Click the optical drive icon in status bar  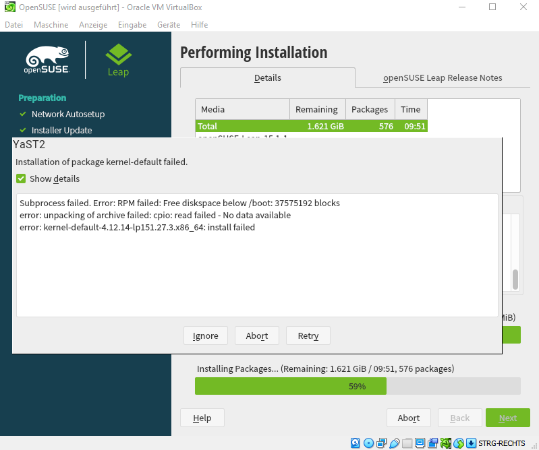click(368, 443)
